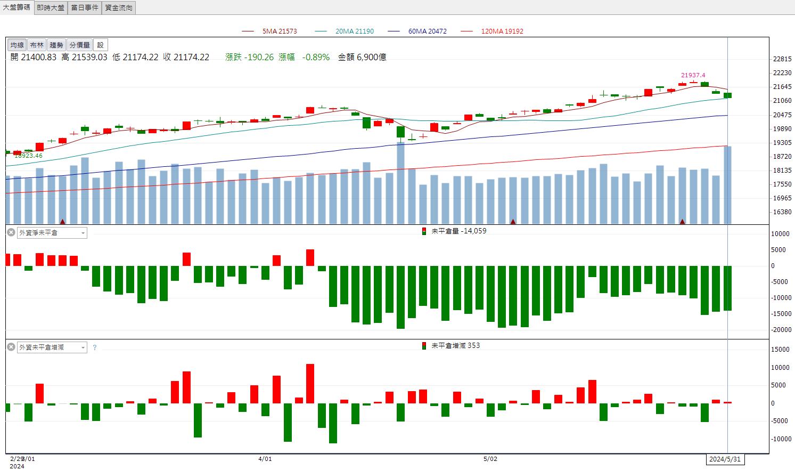Image resolution: width=795 pixels, height=470 pixels.
Task: Click the 5/02 date axis label
Action: pyautogui.click(x=490, y=458)
